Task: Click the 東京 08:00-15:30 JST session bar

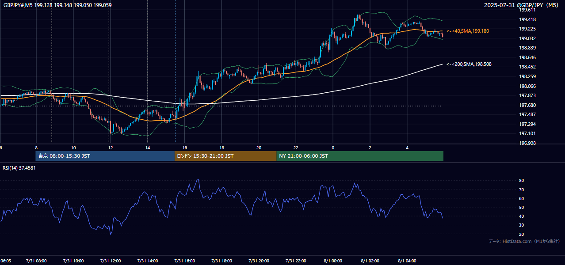Action: [x=105, y=156]
